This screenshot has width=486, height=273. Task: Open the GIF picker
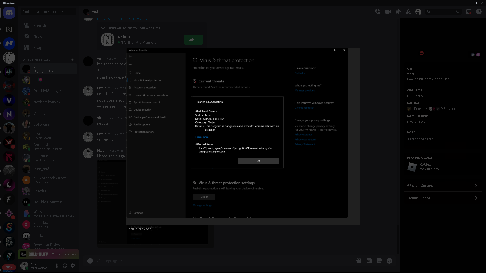[369, 261]
